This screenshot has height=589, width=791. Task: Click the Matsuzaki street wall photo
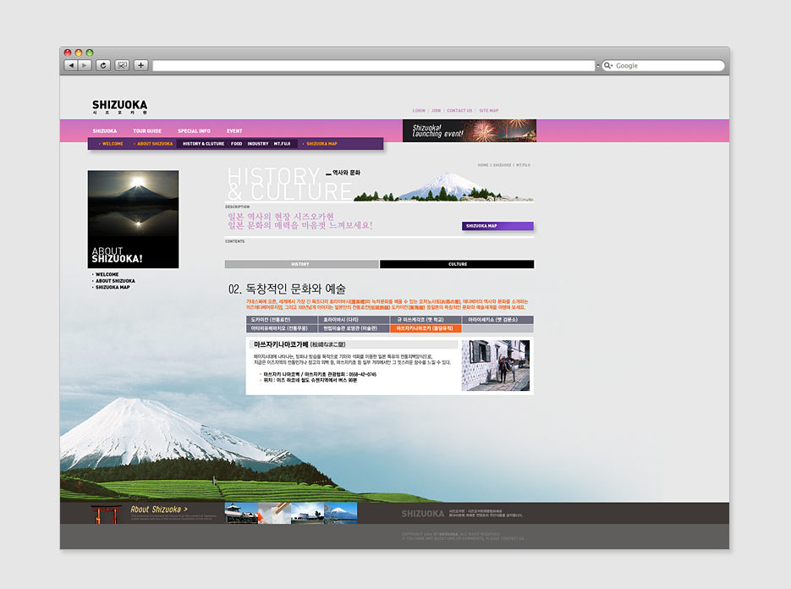pos(496,366)
